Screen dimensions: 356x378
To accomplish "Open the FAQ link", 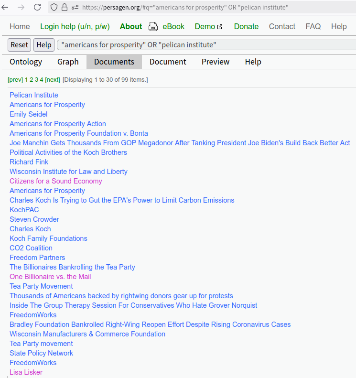I will pyautogui.click(x=313, y=26).
